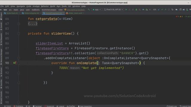Open the Resource Manager side panel
This screenshot has height=107, width=191.
tap(1, 56)
